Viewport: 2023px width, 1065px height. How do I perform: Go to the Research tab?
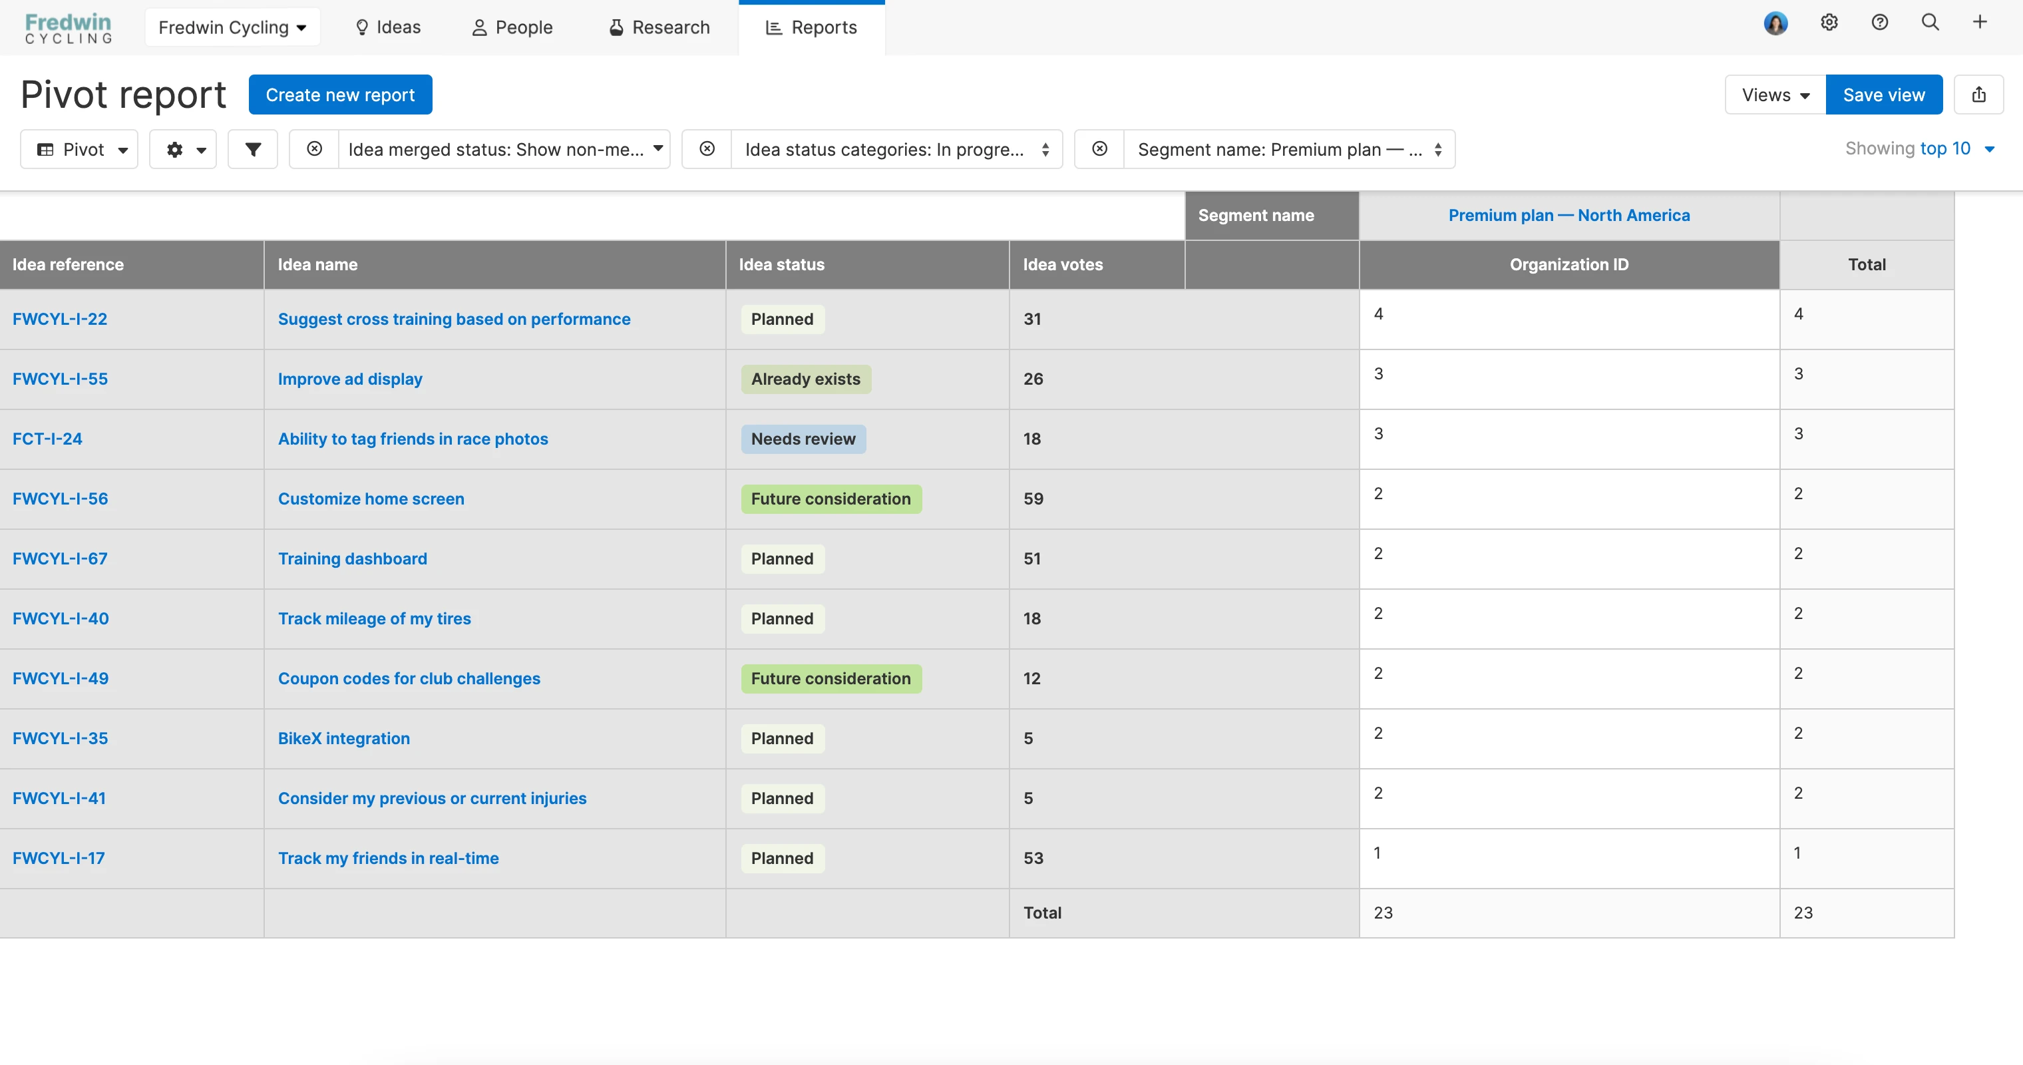659,27
